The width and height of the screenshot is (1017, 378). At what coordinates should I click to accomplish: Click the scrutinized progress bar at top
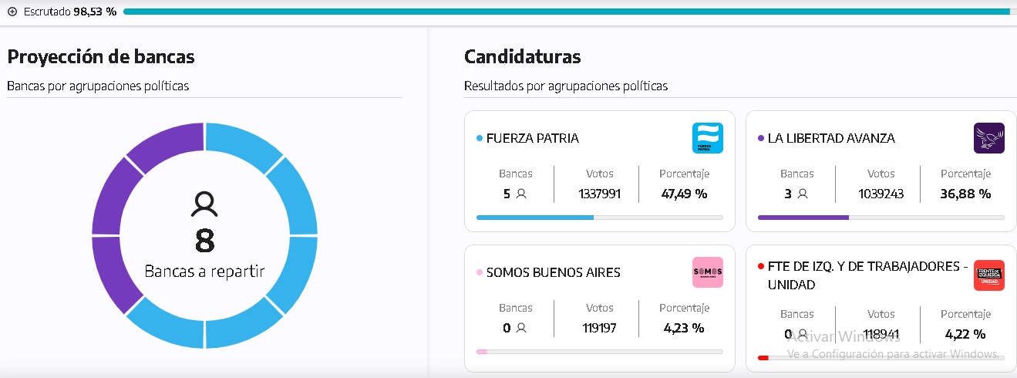pyautogui.click(x=567, y=12)
